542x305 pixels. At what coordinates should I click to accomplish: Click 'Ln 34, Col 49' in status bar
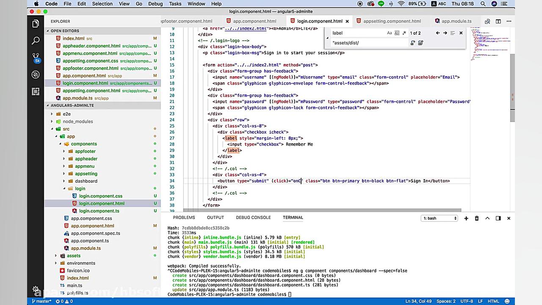click(418, 301)
